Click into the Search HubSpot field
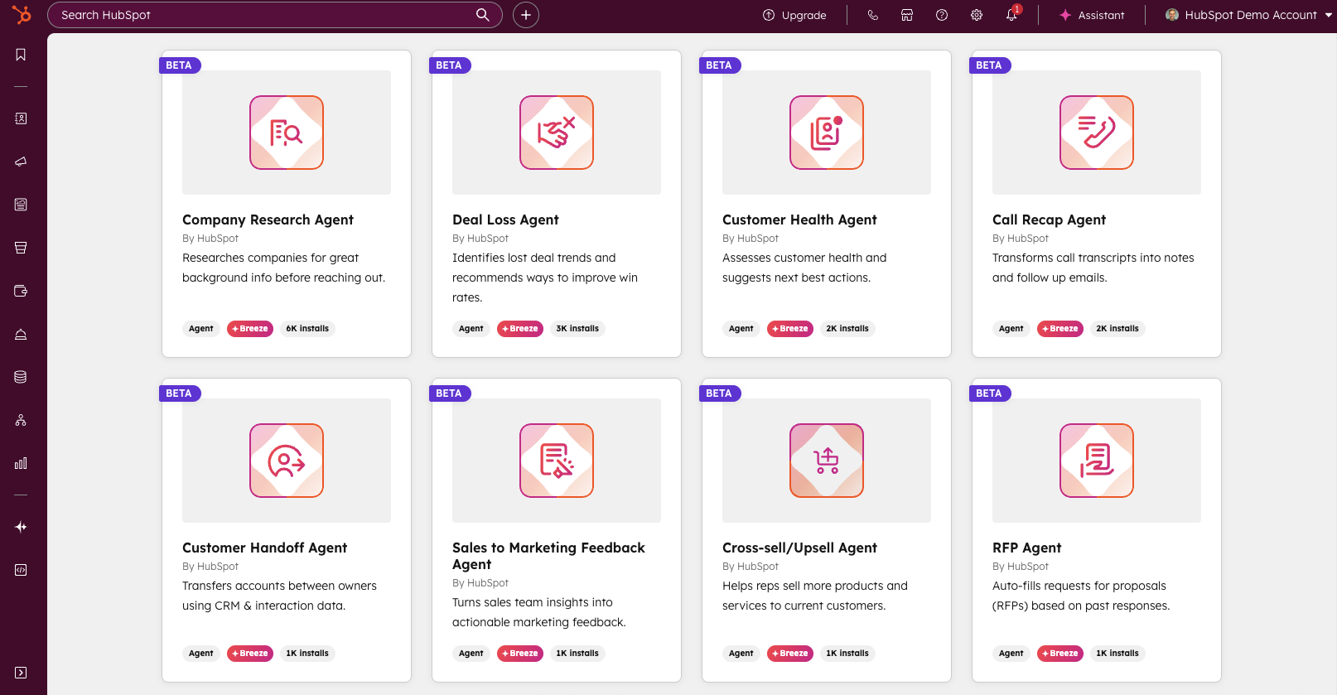1337x695 pixels. [x=265, y=15]
